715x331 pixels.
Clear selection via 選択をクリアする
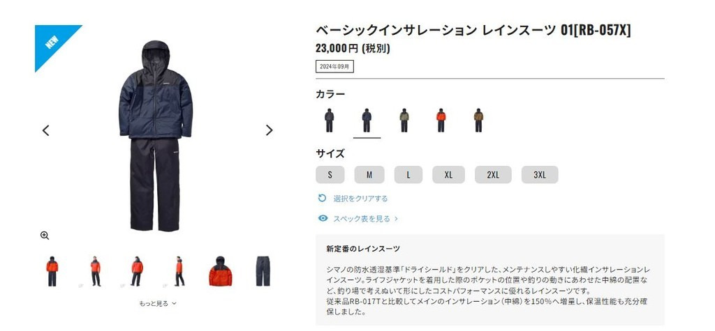(x=361, y=199)
